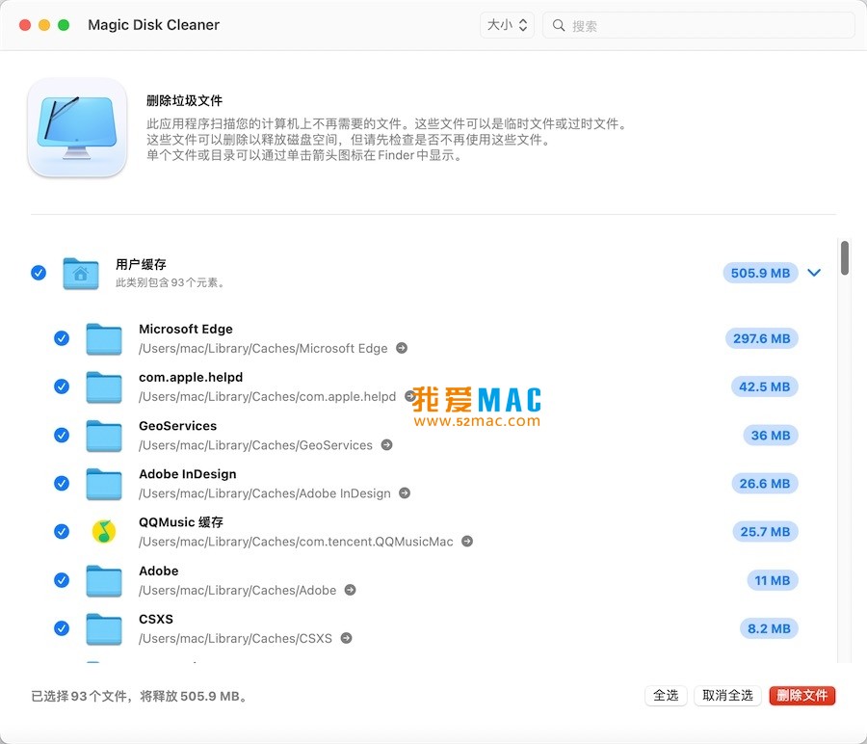Click the com.apple.helpd folder icon
867x744 pixels.
pos(104,386)
